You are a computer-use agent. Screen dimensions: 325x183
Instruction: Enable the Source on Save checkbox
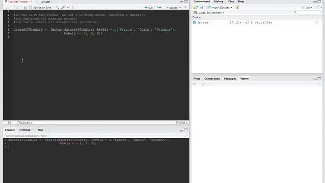[30, 7]
